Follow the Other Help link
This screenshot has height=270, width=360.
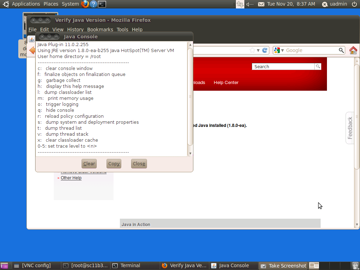click(x=71, y=178)
